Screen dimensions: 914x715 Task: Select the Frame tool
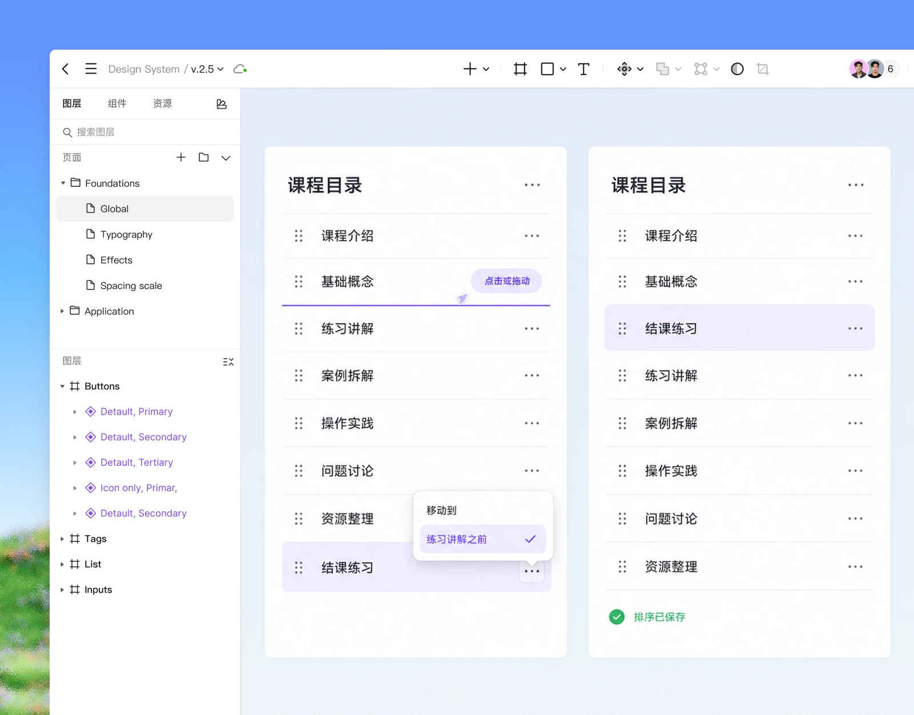(x=520, y=69)
